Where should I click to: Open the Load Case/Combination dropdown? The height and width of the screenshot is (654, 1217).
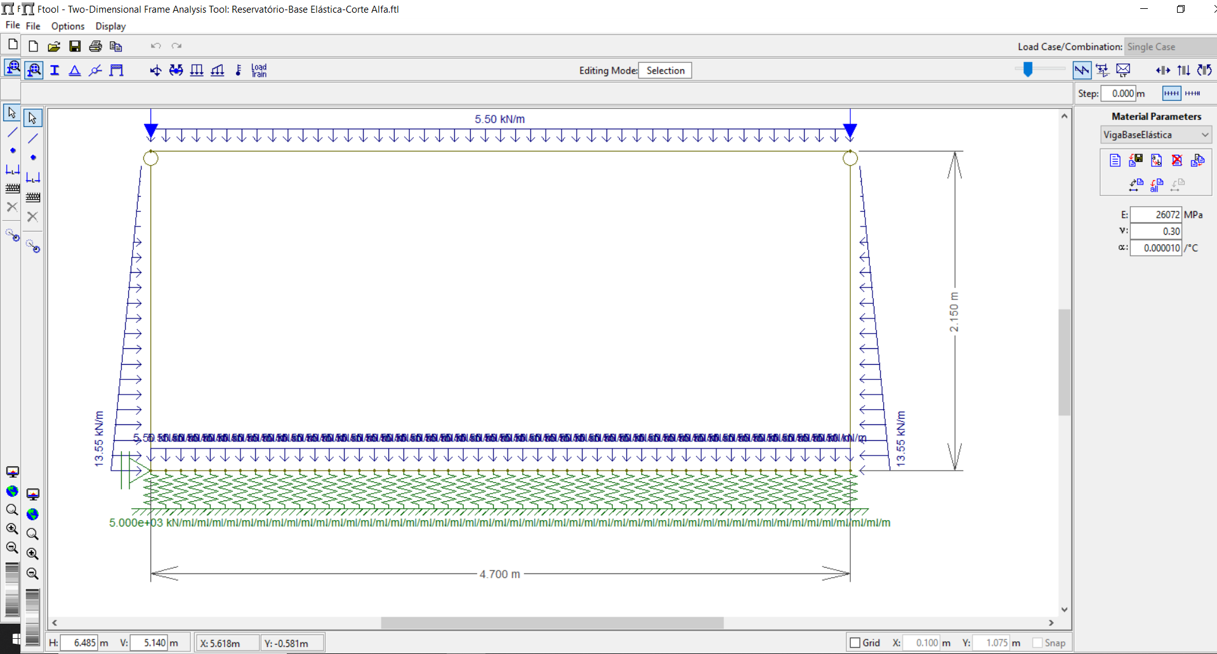click(x=1170, y=47)
